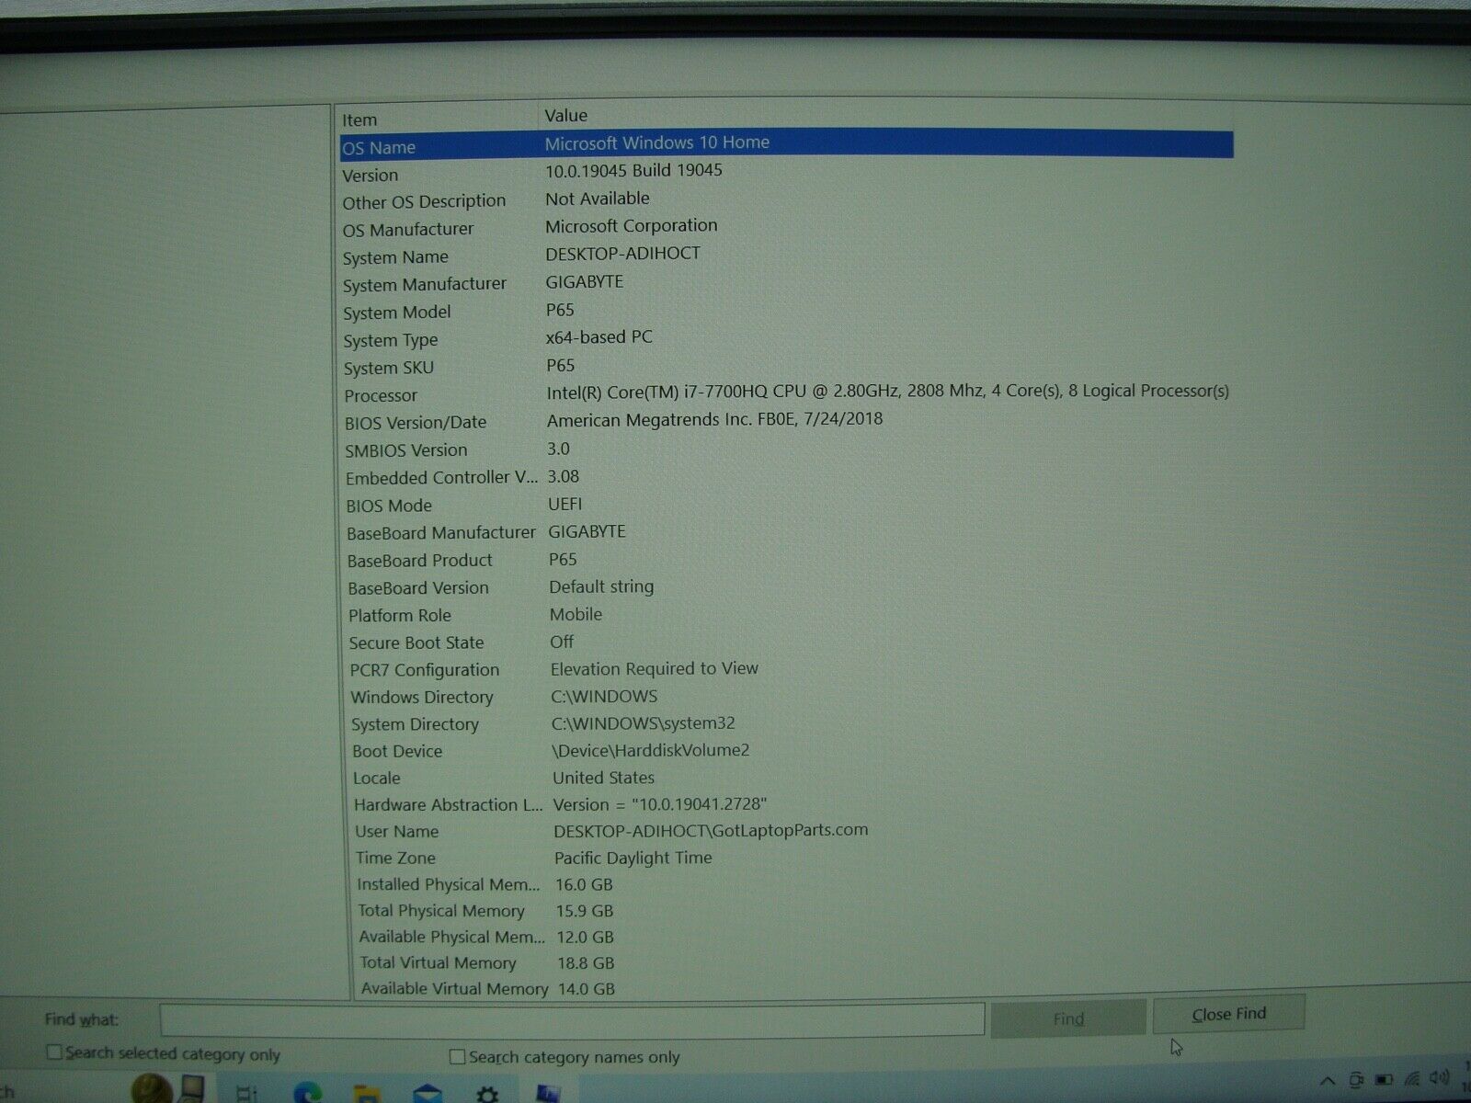Click the Meet Now tray icon
Screen dimensions: 1471x1103
click(1356, 1080)
